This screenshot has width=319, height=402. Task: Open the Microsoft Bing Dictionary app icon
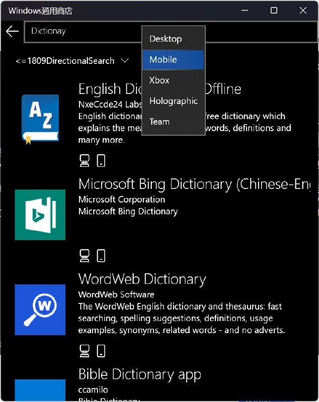tap(40, 215)
